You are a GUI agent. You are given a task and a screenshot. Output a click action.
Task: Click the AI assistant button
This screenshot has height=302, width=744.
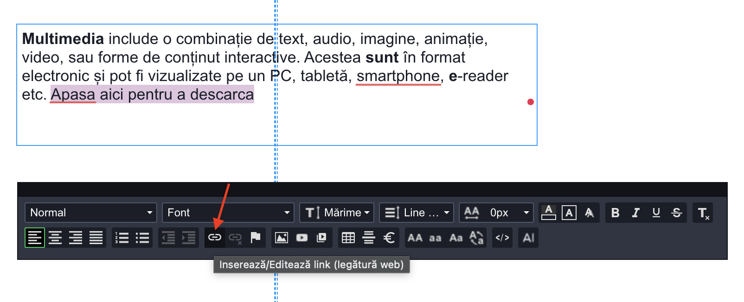pyautogui.click(x=528, y=238)
